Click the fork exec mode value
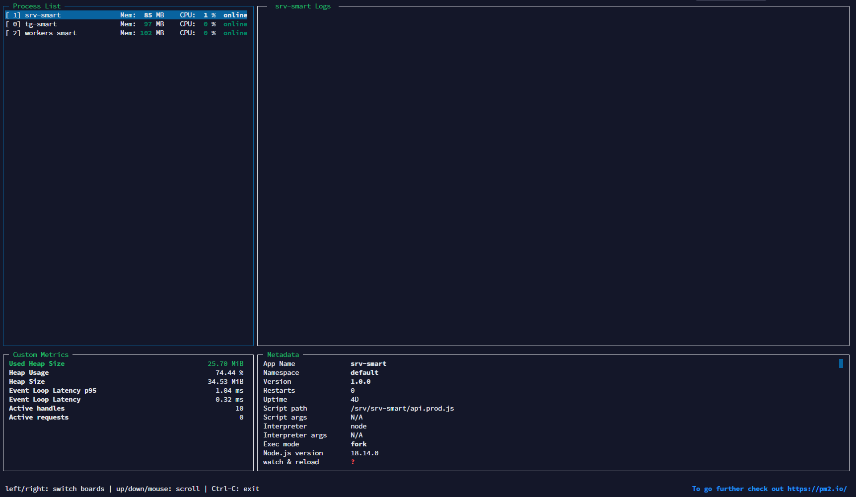The height and width of the screenshot is (497, 856). tap(358, 444)
